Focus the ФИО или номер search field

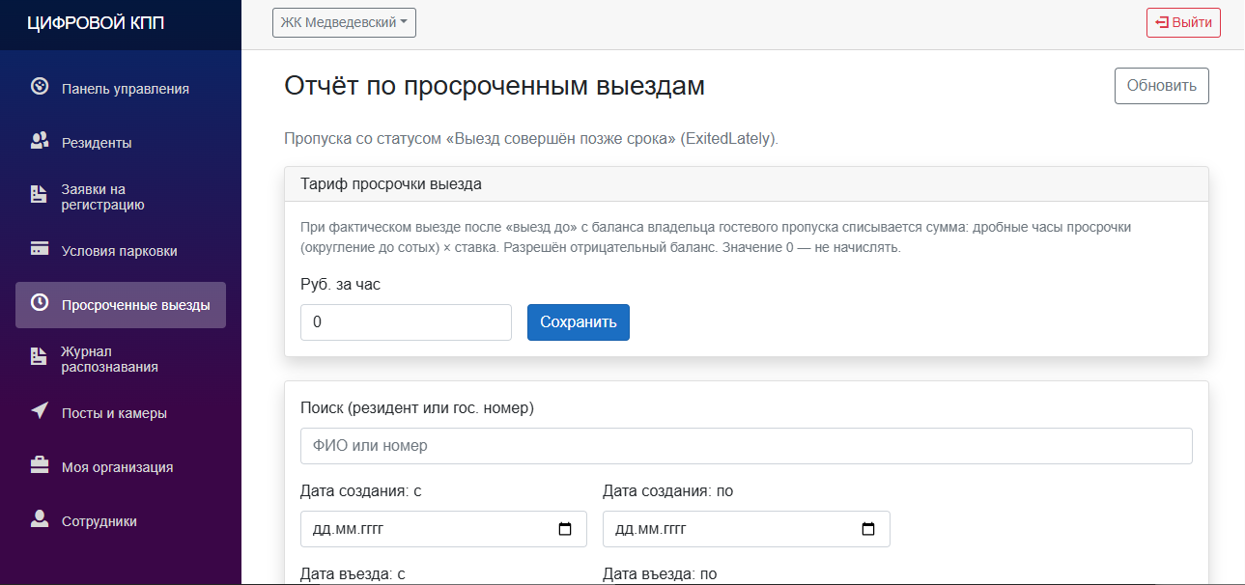744,445
